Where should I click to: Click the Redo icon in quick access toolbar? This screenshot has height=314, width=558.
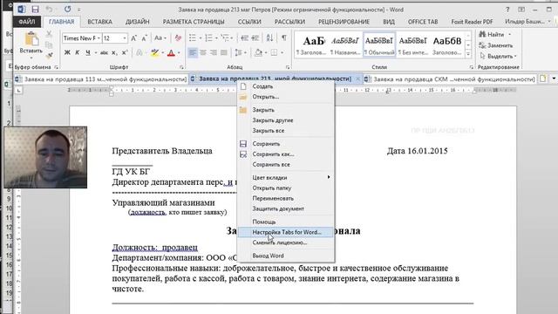(67, 10)
